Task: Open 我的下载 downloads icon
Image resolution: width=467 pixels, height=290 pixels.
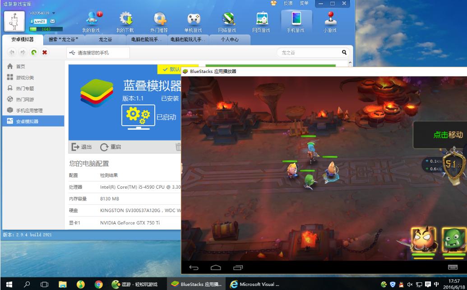Action: pos(125,22)
